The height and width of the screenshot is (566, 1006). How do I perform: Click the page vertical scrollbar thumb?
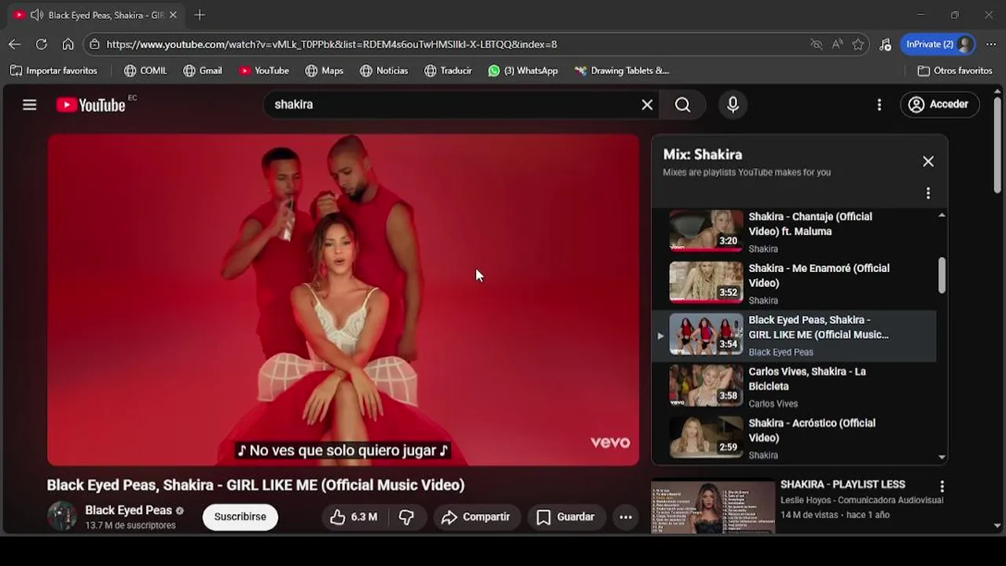(997, 145)
